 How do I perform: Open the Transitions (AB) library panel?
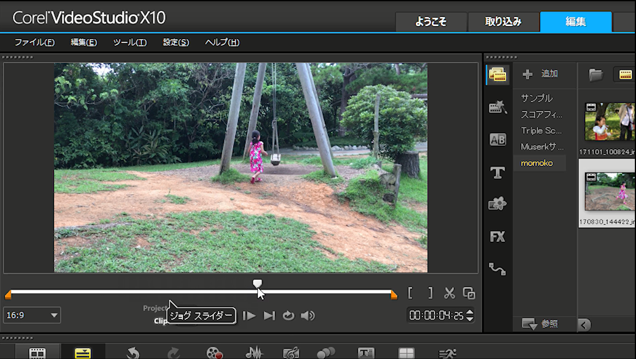497,140
